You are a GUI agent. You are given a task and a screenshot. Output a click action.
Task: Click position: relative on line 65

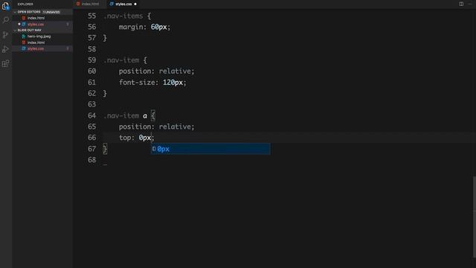[157, 127]
